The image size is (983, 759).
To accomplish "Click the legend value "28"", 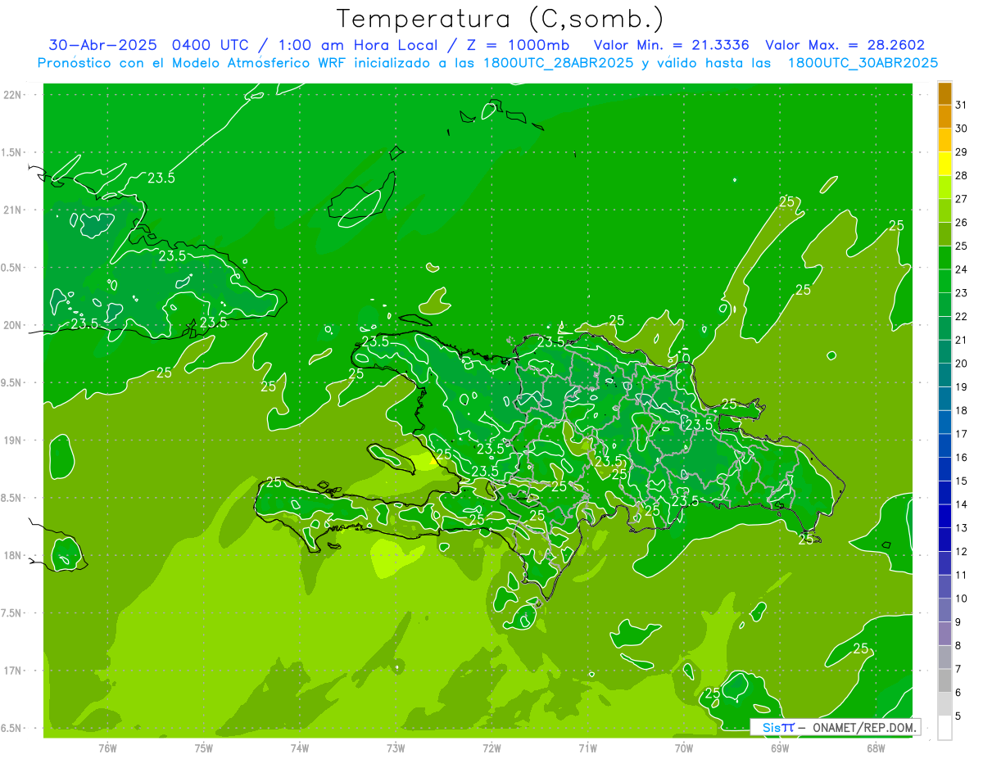I will 961,175.
